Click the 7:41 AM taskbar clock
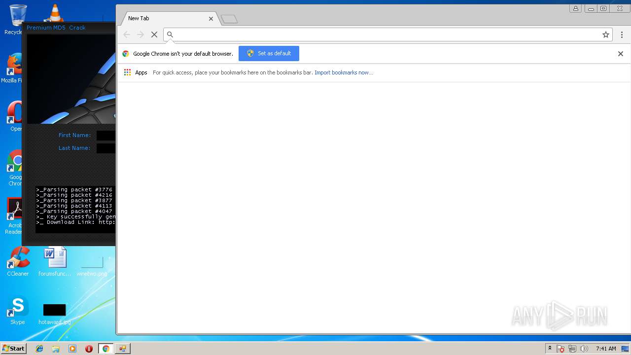Image resolution: width=631 pixels, height=355 pixels. click(606, 349)
